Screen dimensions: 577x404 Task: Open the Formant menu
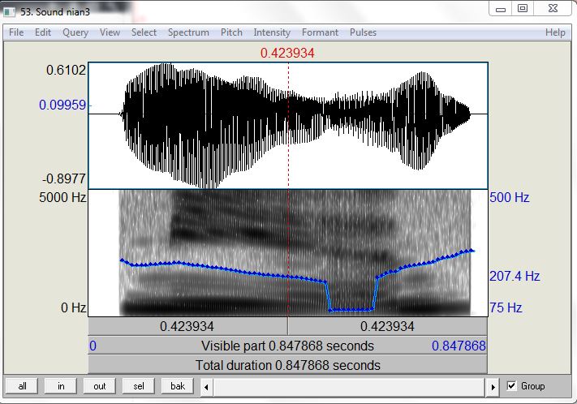click(x=320, y=32)
